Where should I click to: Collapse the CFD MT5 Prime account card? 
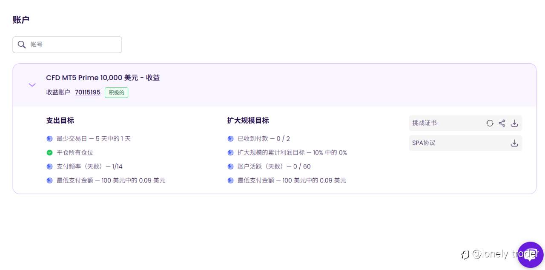point(32,85)
